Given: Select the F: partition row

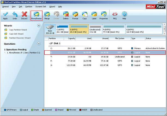Looking at the screenshot, I should [105, 61].
